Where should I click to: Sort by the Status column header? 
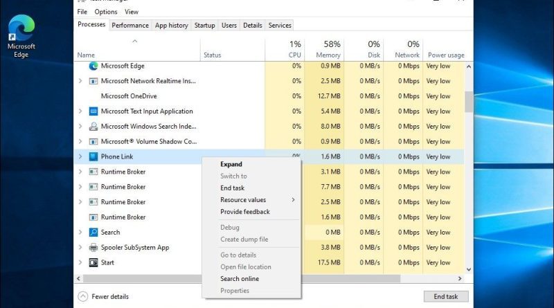[x=233, y=49]
